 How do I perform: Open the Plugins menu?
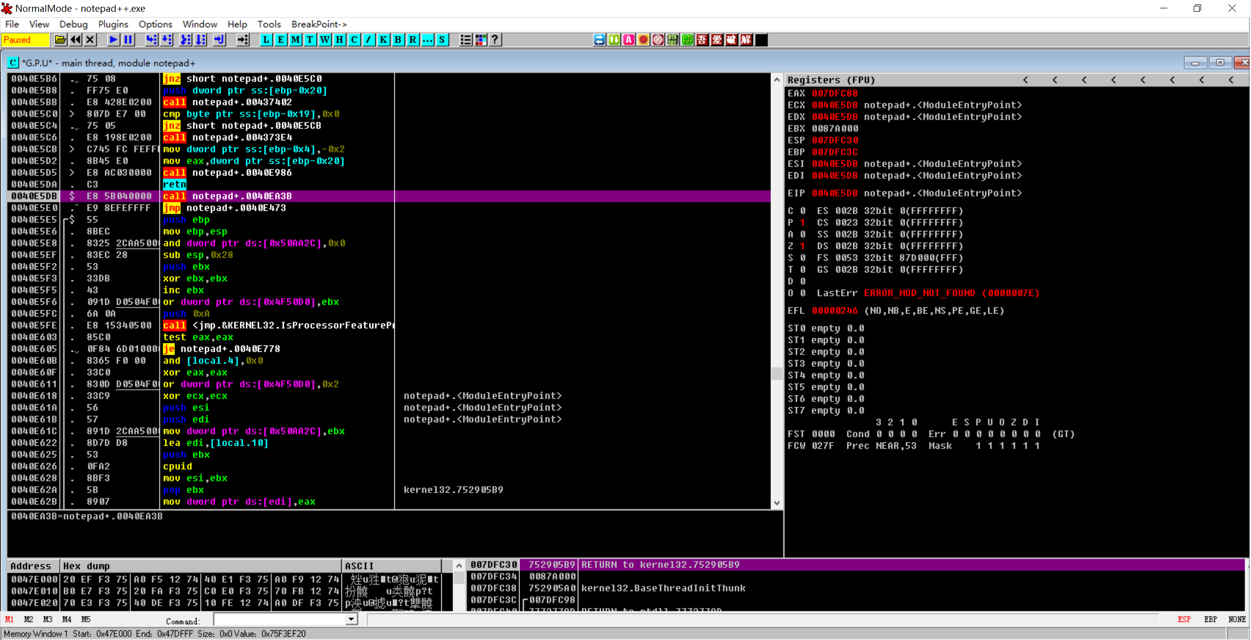(113, 24)
